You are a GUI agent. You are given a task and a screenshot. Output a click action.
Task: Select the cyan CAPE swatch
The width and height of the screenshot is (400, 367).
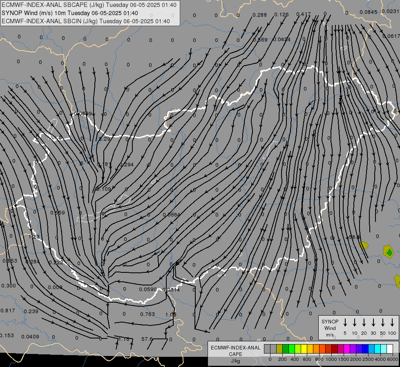click(x=377, y=349)
